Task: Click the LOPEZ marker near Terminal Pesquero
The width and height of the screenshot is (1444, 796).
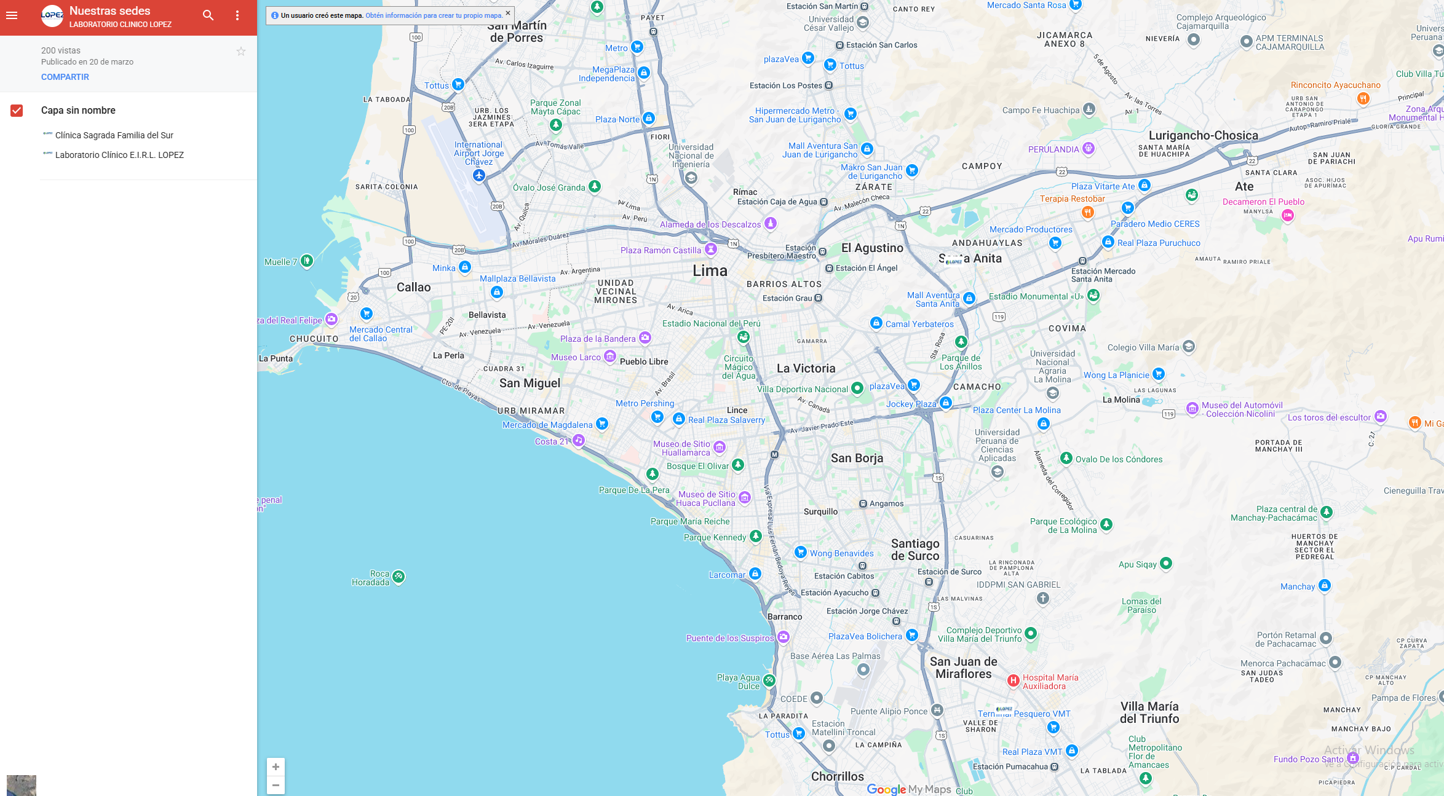Action: point(1004,709)
